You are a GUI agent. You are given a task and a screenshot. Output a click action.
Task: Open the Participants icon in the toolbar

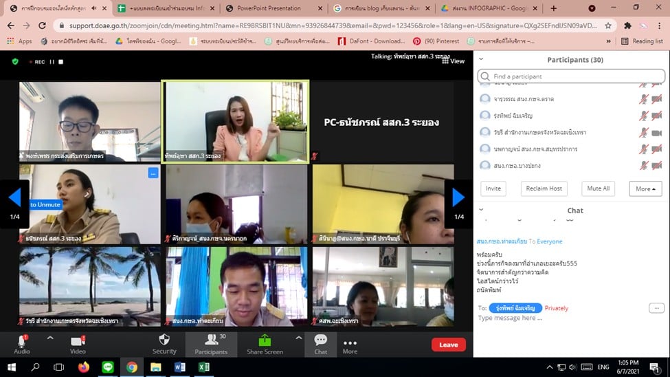[211, 341]
